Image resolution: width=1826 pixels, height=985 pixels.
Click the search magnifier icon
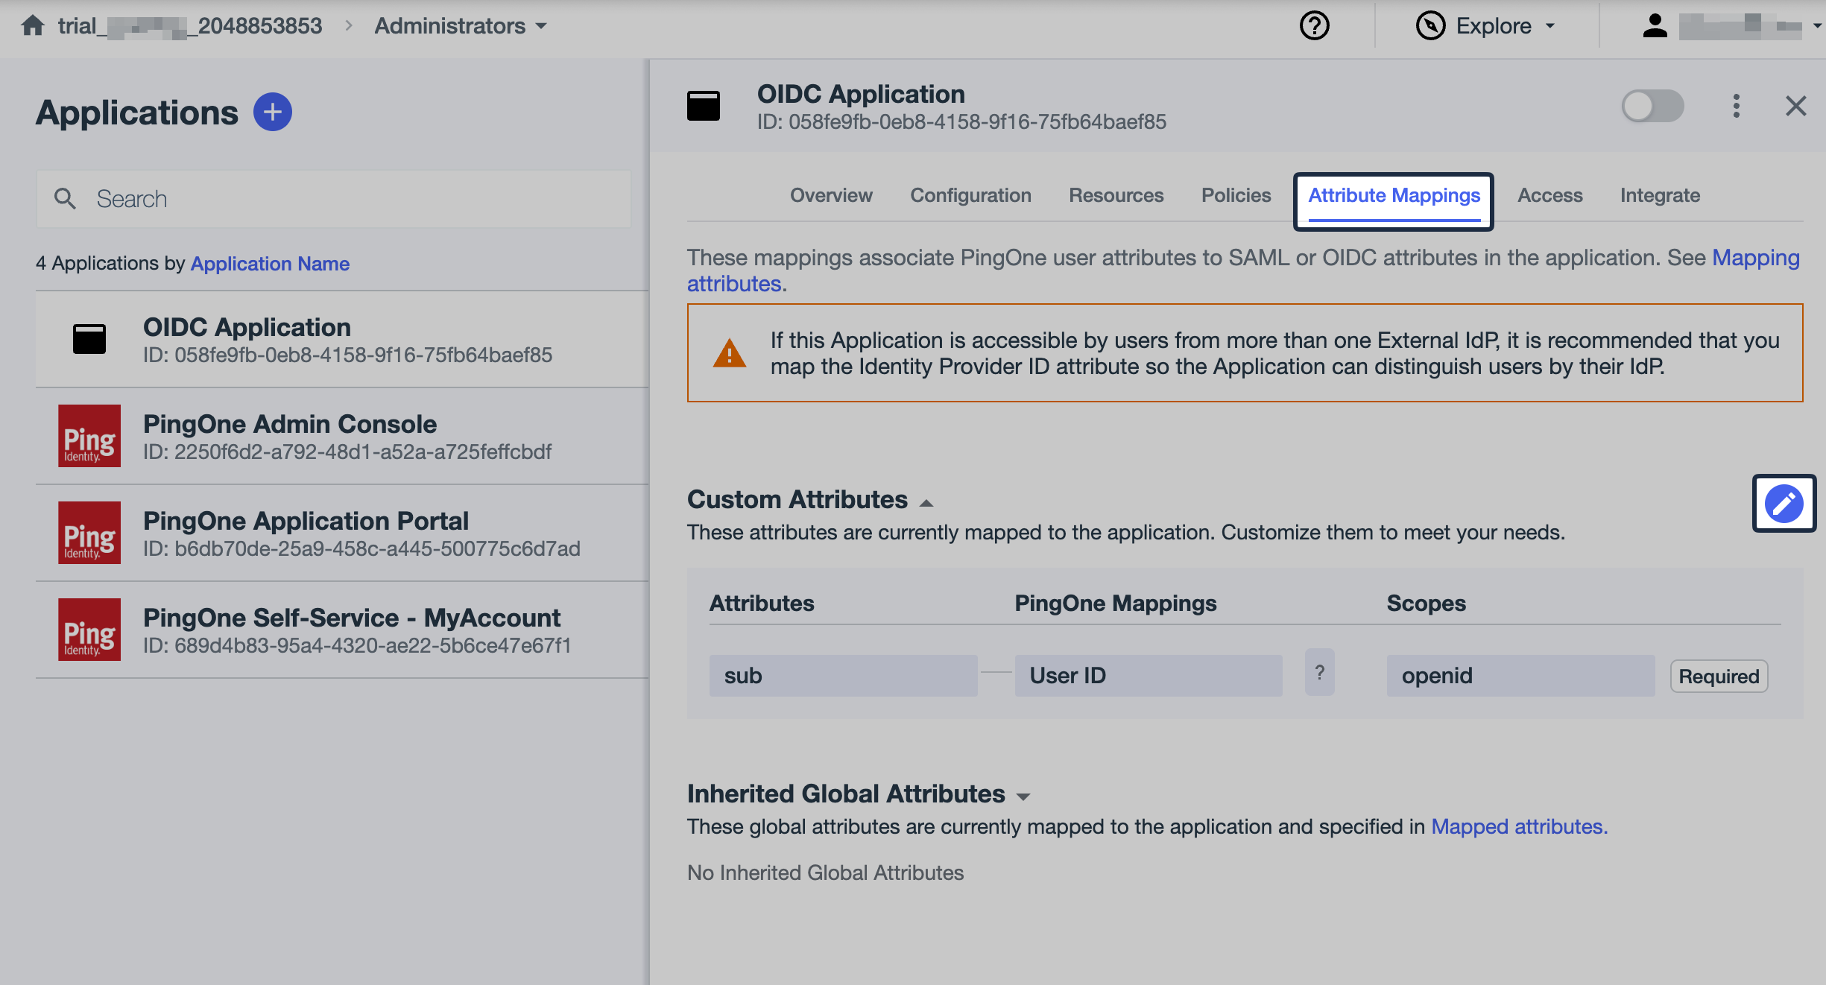(x=66, y=198)
